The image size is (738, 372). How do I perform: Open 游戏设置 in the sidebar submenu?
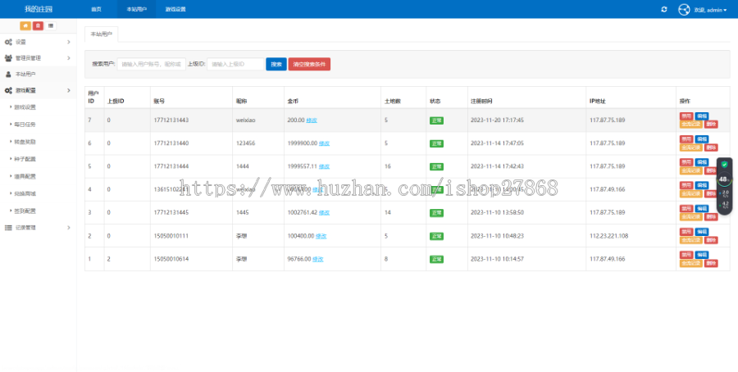(25, 107)
